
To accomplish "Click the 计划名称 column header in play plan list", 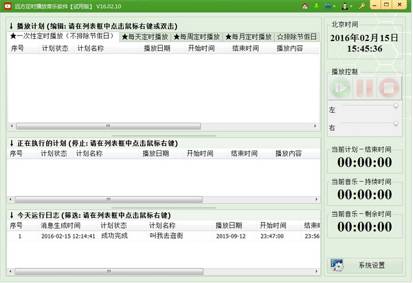I will point(91,49).
